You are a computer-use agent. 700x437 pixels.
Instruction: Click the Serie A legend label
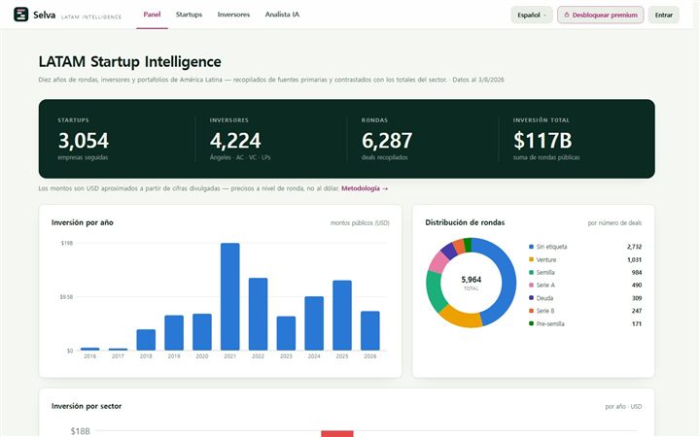click(545, 285)
